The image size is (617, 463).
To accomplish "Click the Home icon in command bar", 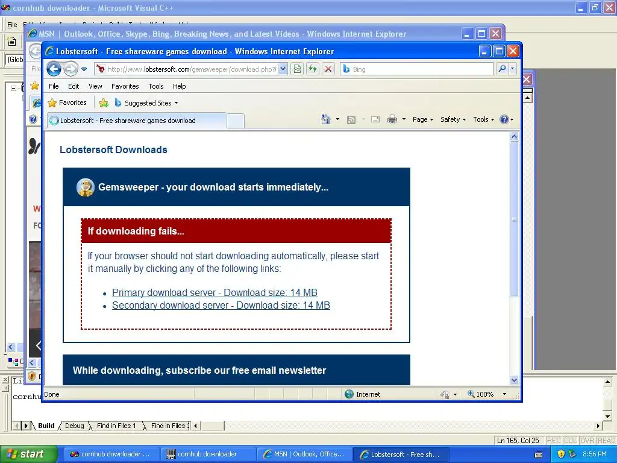I will (326, 119).
